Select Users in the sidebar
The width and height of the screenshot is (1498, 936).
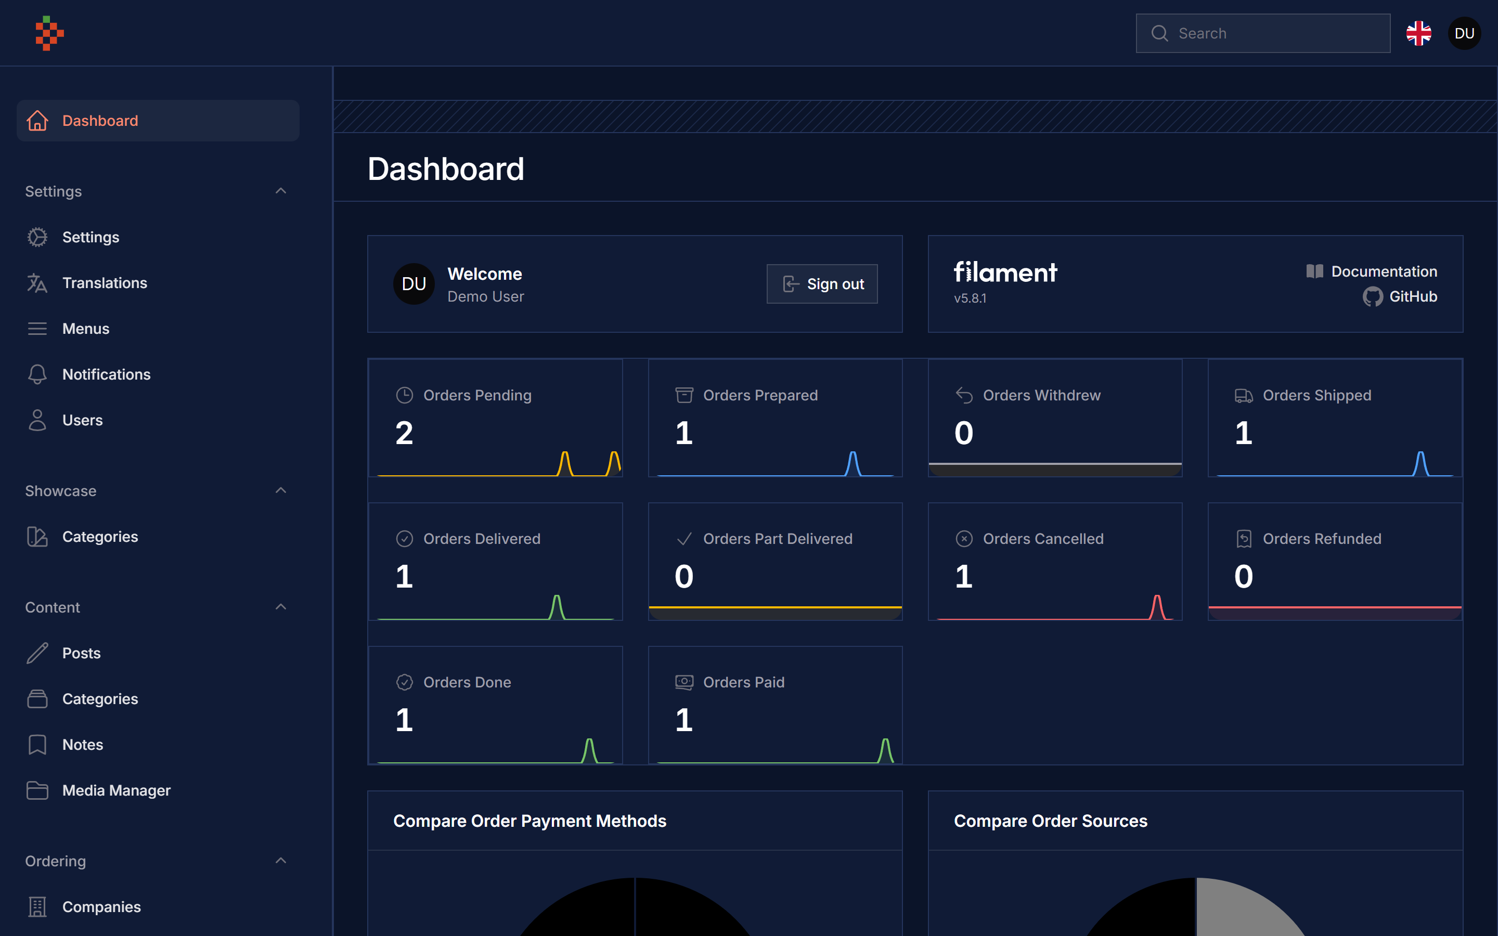click(x=158, y=420)
